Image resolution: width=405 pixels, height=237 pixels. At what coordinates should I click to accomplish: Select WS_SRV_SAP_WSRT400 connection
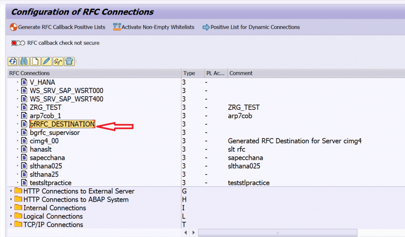click(66, 99)
